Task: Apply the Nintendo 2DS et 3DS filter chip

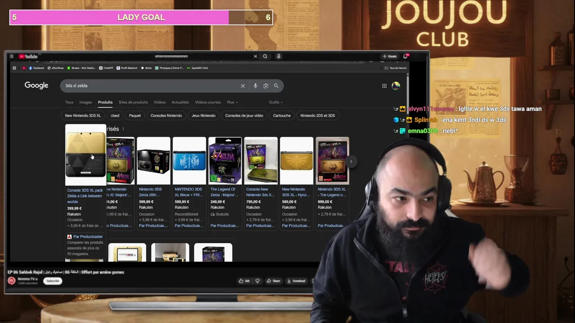Action: tap(318, 115)
